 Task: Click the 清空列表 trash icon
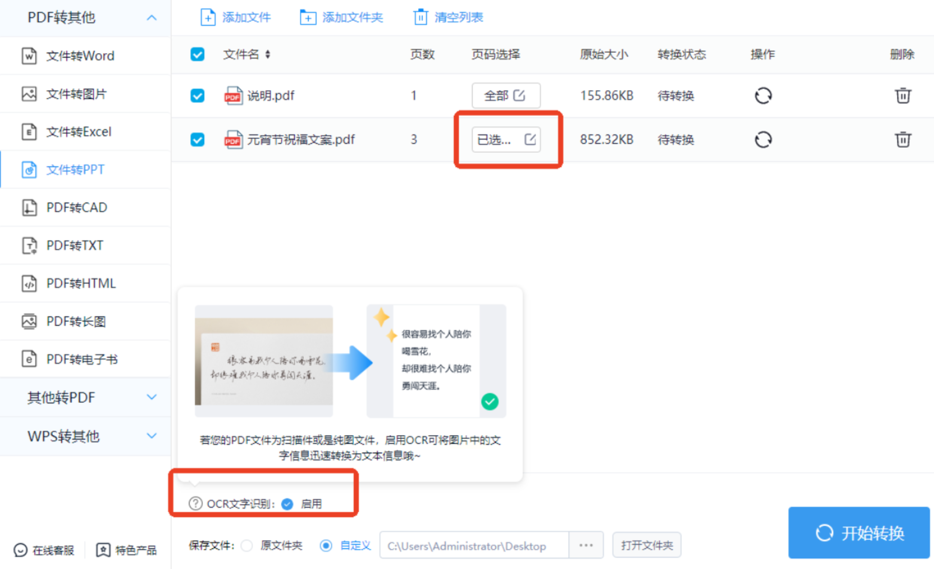click(420, 17)
